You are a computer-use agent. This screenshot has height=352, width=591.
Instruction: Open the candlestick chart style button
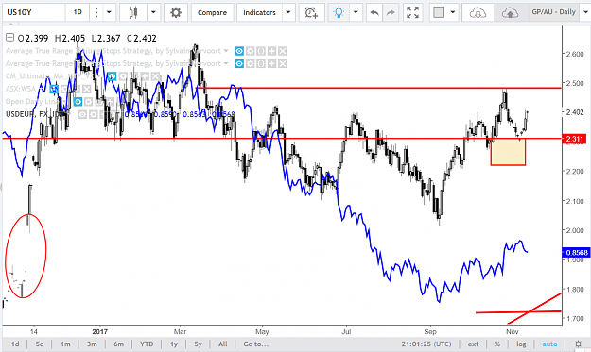[133, 13]
